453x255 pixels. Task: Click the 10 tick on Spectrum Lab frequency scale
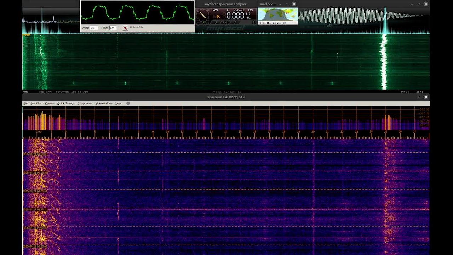click(x=167, y=132)
